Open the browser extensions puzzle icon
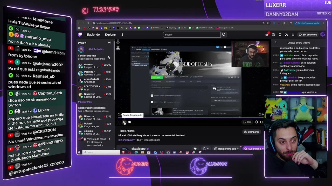Image resolution: width=332 pixels, height=186 pixels. coord(283,23)
